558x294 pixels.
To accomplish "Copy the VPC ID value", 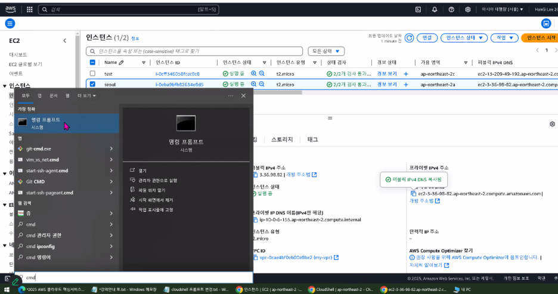I will pyautogui.click(x=256, y=258).
